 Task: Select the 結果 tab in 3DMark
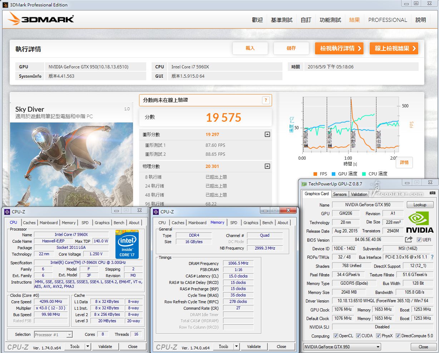(355, 20)
